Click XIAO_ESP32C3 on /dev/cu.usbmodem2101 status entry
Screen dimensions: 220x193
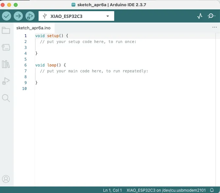(x=166, y=190)
